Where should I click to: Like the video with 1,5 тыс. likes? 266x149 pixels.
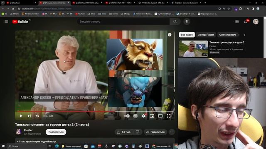pyautogui.click(x=124, y=132)
